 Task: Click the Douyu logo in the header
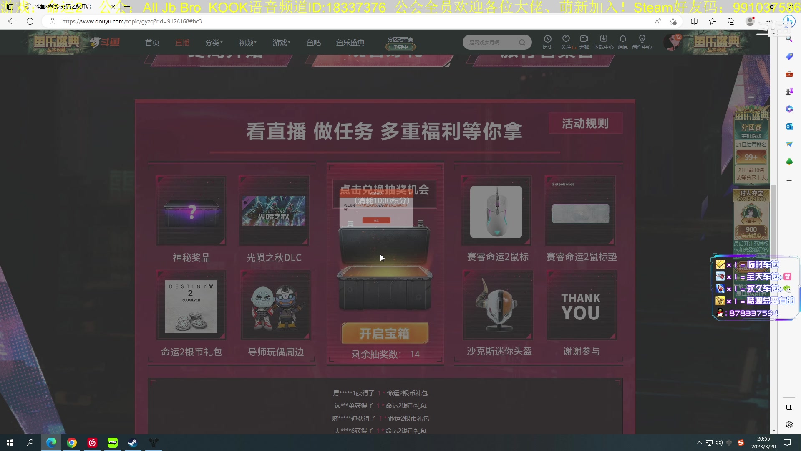(x=105, y=42)
